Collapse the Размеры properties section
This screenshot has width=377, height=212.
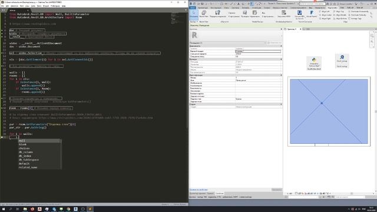tap(281, 59)
